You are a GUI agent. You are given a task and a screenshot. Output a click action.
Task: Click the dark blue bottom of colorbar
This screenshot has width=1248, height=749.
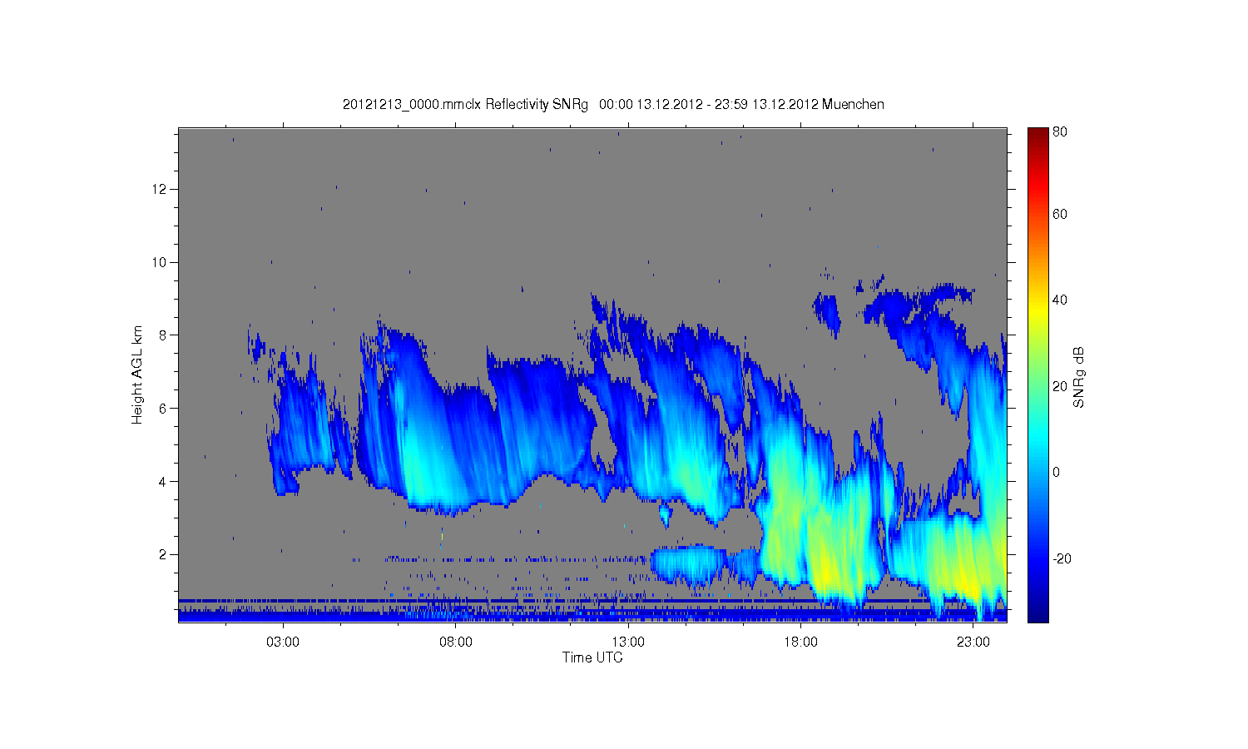click(x=1038, y=614)
